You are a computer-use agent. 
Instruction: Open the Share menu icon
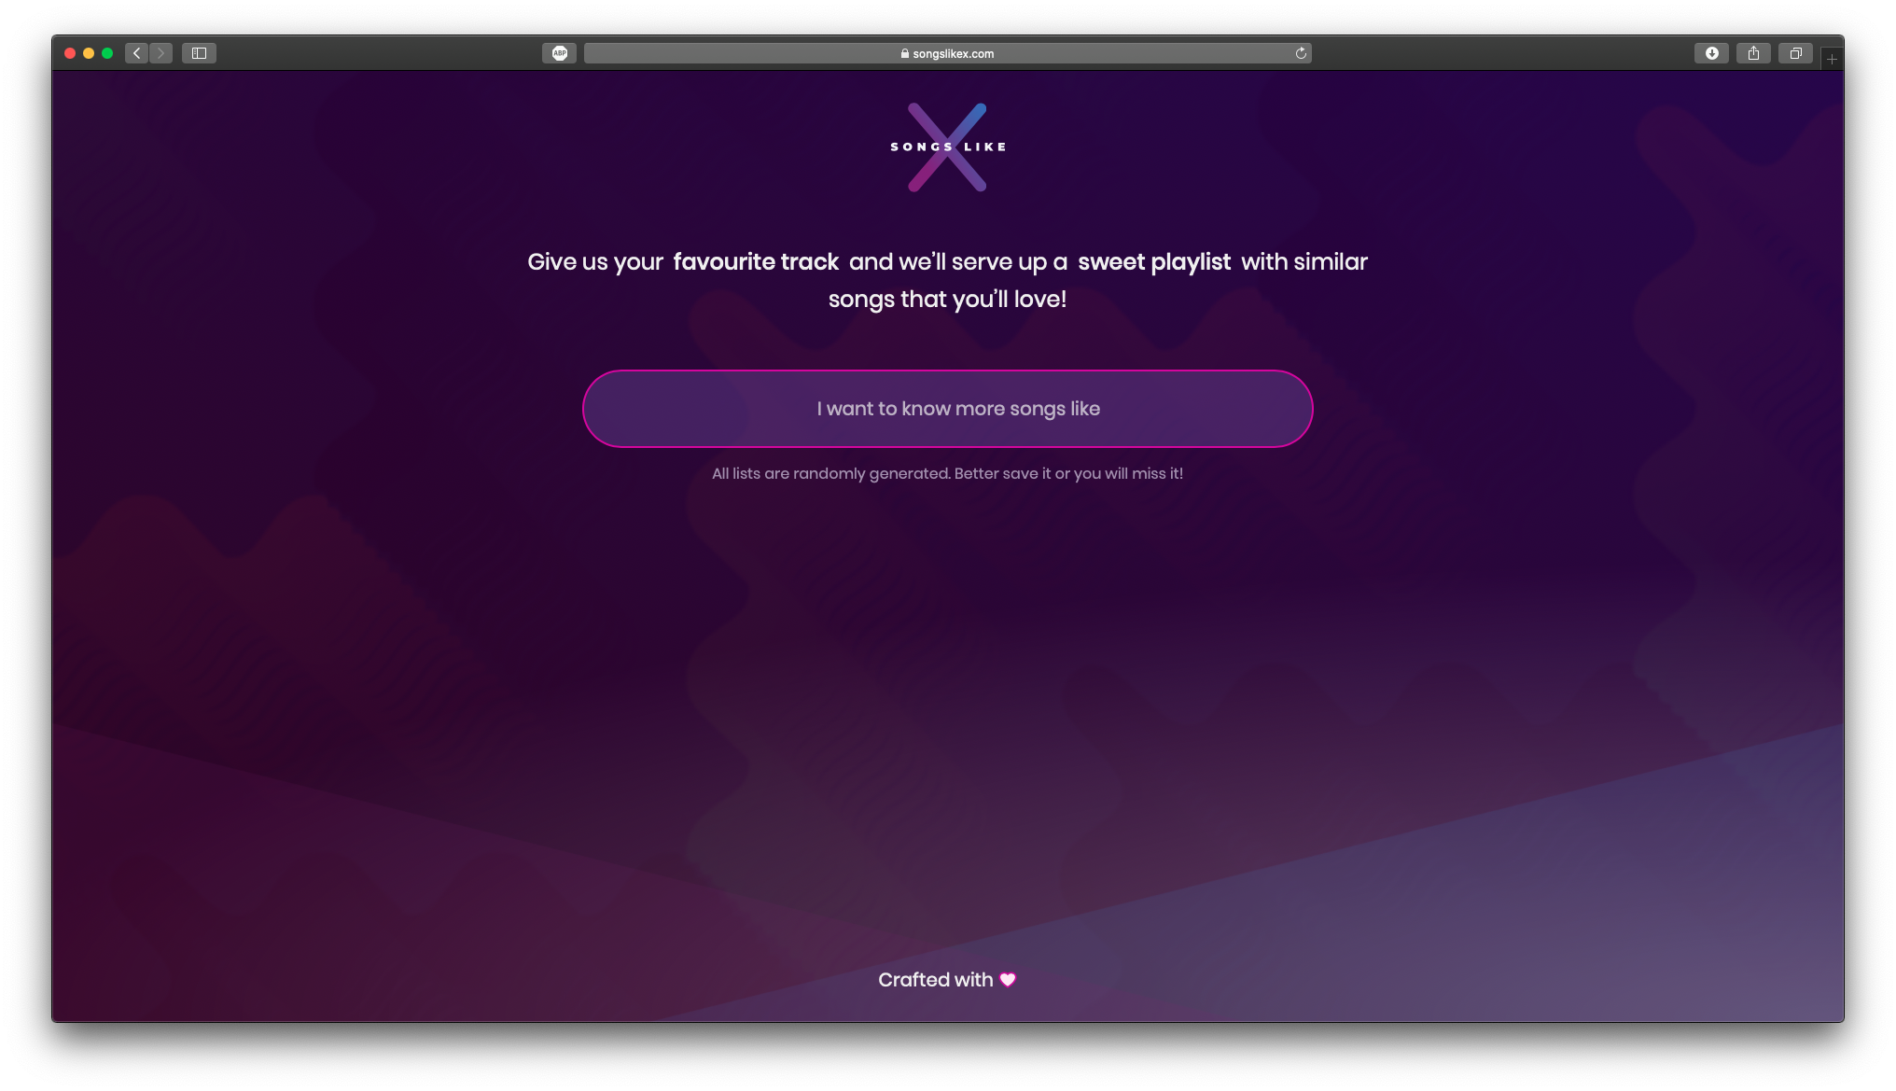[x=1753, y=53]
